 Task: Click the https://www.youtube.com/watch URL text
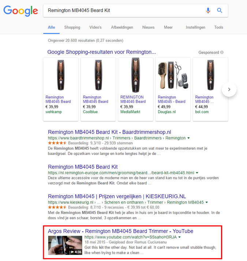131,237
